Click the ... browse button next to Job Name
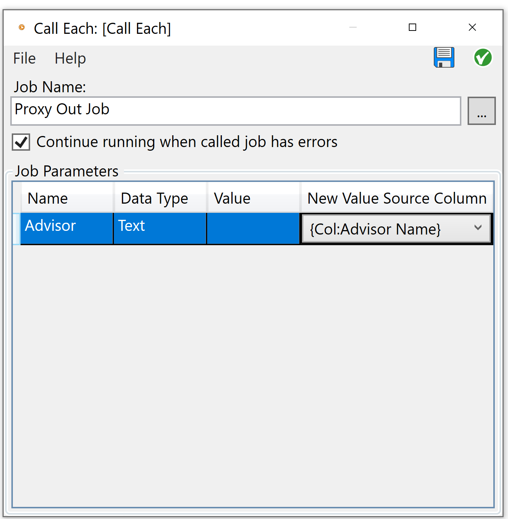This screenshot has height=519, width=508. coord(482,111)
